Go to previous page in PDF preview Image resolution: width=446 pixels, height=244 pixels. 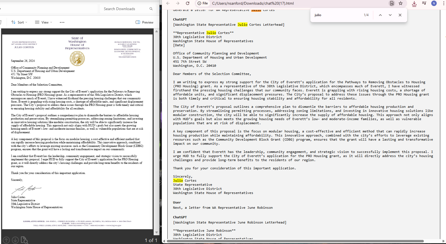pos(6,240)
